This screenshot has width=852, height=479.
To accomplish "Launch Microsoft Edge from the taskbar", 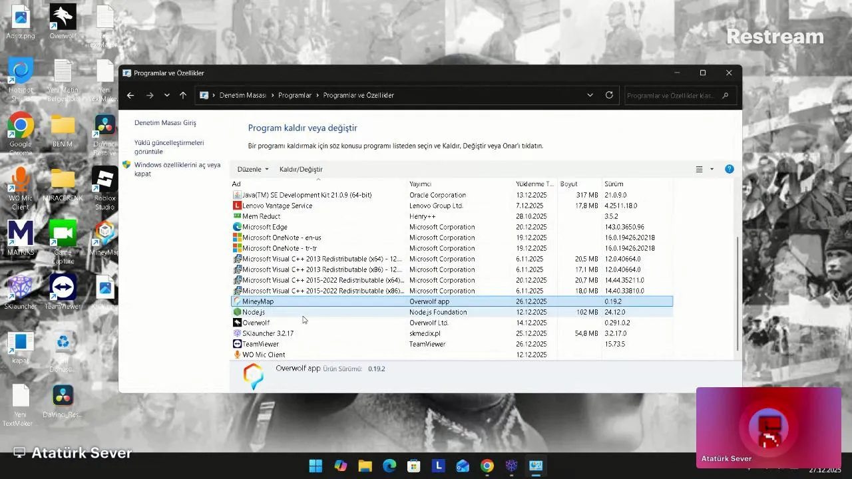I will 389,466.
